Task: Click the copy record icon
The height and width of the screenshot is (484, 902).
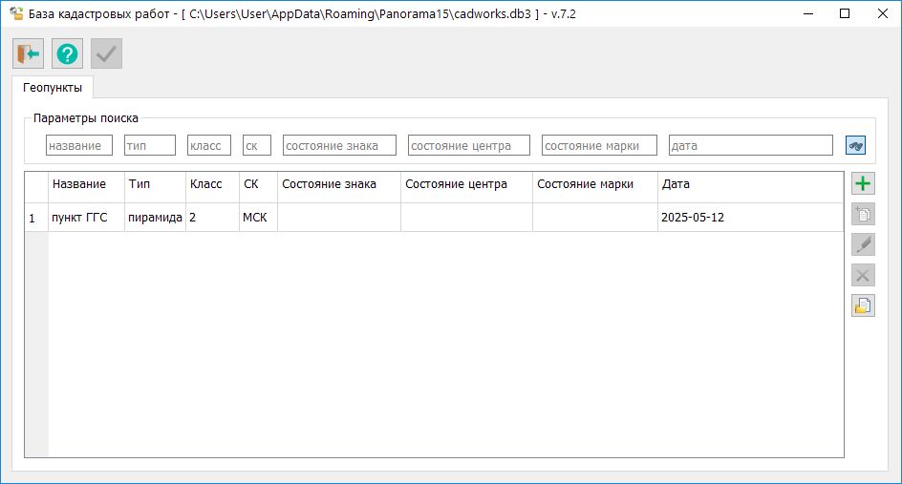Action: coord(863,215)
